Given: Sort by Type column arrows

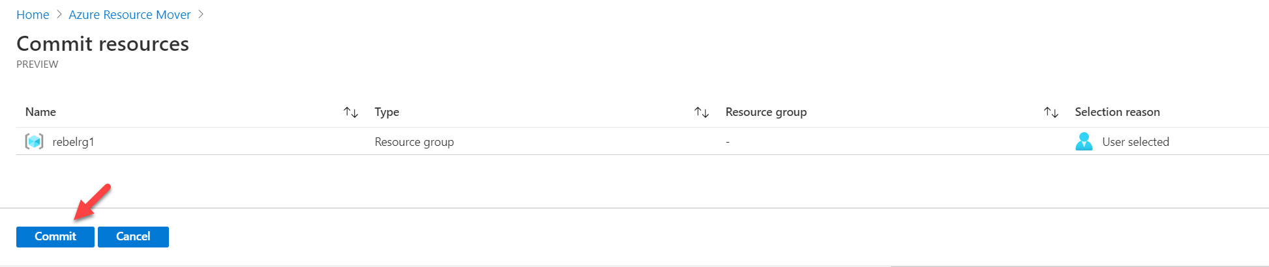Looking at the screenshot, I should click(x=702, y=112).
